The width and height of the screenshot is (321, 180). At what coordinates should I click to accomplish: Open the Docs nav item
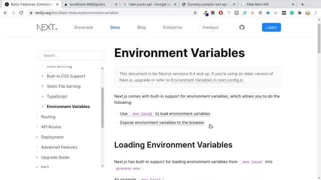(x=115, y=27)
